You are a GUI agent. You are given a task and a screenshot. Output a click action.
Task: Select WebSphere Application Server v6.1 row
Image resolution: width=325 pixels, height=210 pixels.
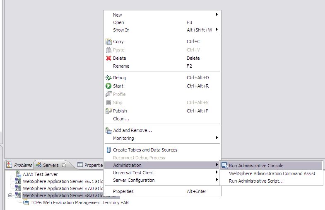click(63, 181)
